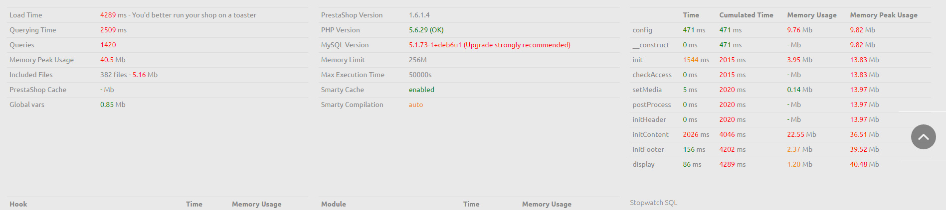Click the Memory Limit 256M value
Image resolution: width=946 pixels, height=210 pixels.
[x=418, y=60]
